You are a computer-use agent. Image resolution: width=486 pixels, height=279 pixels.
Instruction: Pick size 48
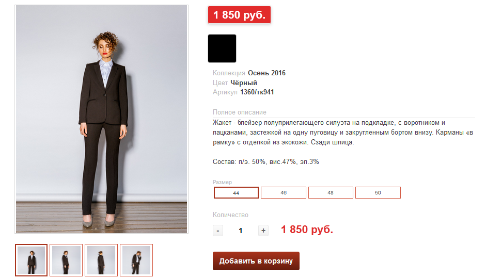point(331,192)
